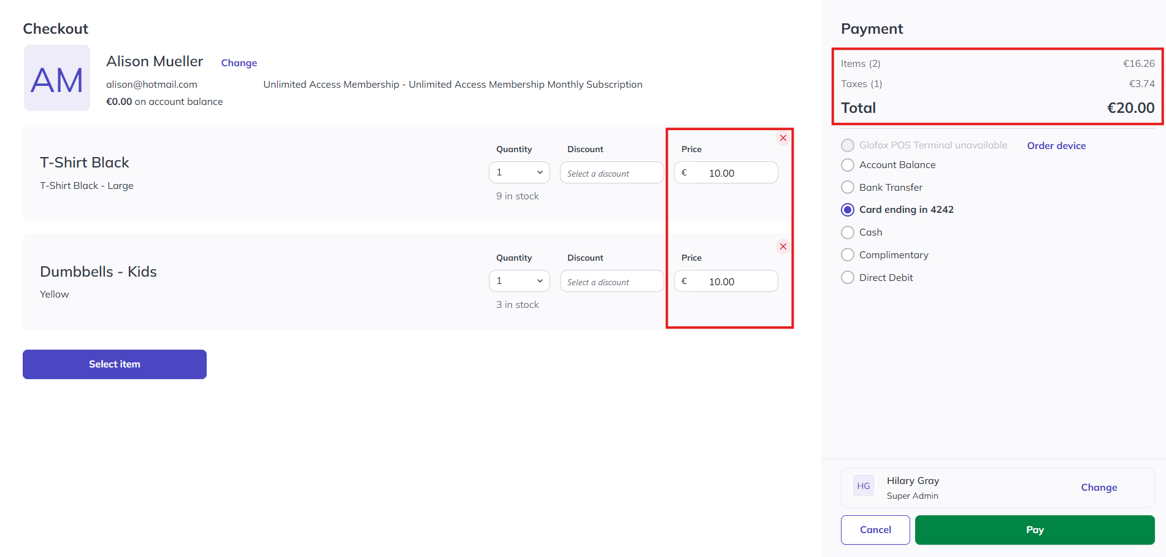This screenshot has height=557, width=1166.
Task: Change staff member Hilary Gray
Action: click(x=1099, y=487)
